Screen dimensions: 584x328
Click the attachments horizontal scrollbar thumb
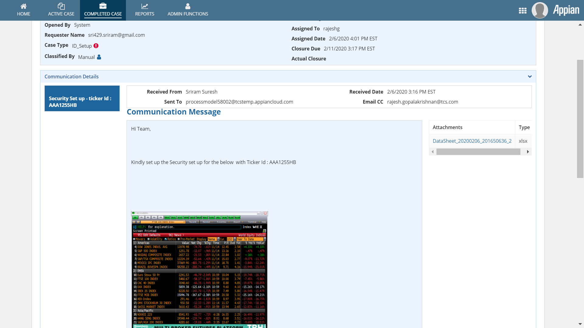click(x=478, y=152)
